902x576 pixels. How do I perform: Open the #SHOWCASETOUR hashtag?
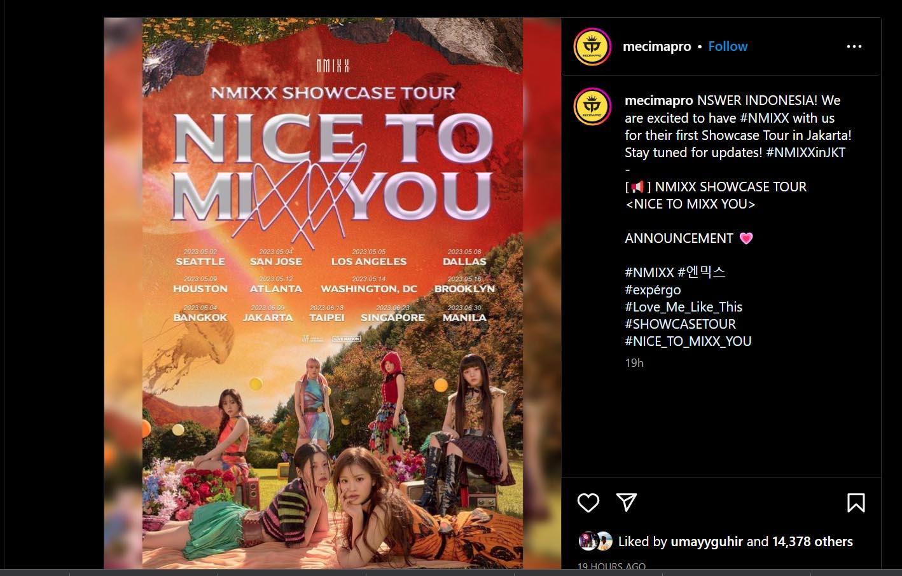680,324
